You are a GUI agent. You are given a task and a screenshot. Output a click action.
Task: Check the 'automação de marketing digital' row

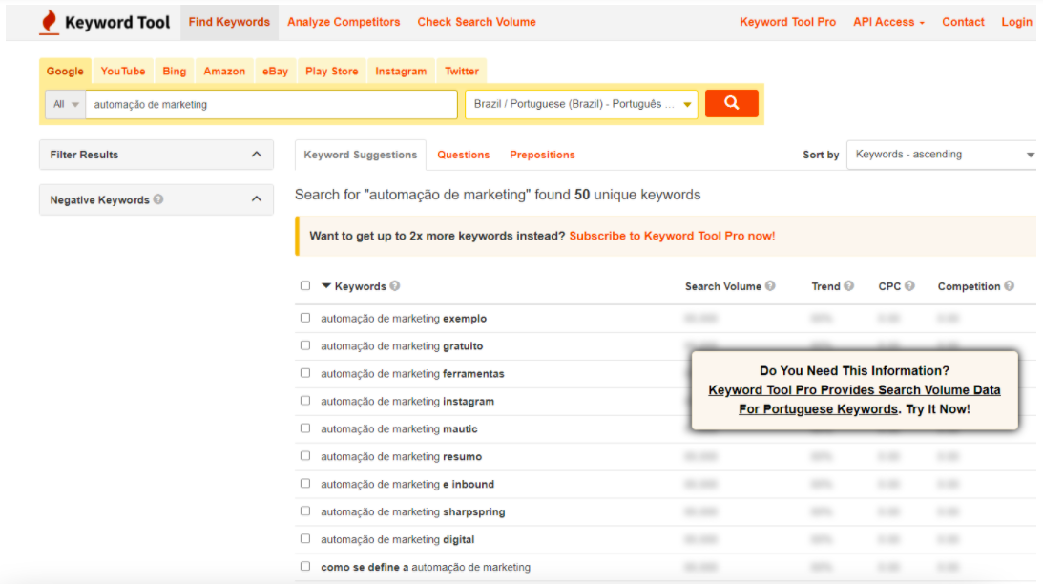click(305, 539)
